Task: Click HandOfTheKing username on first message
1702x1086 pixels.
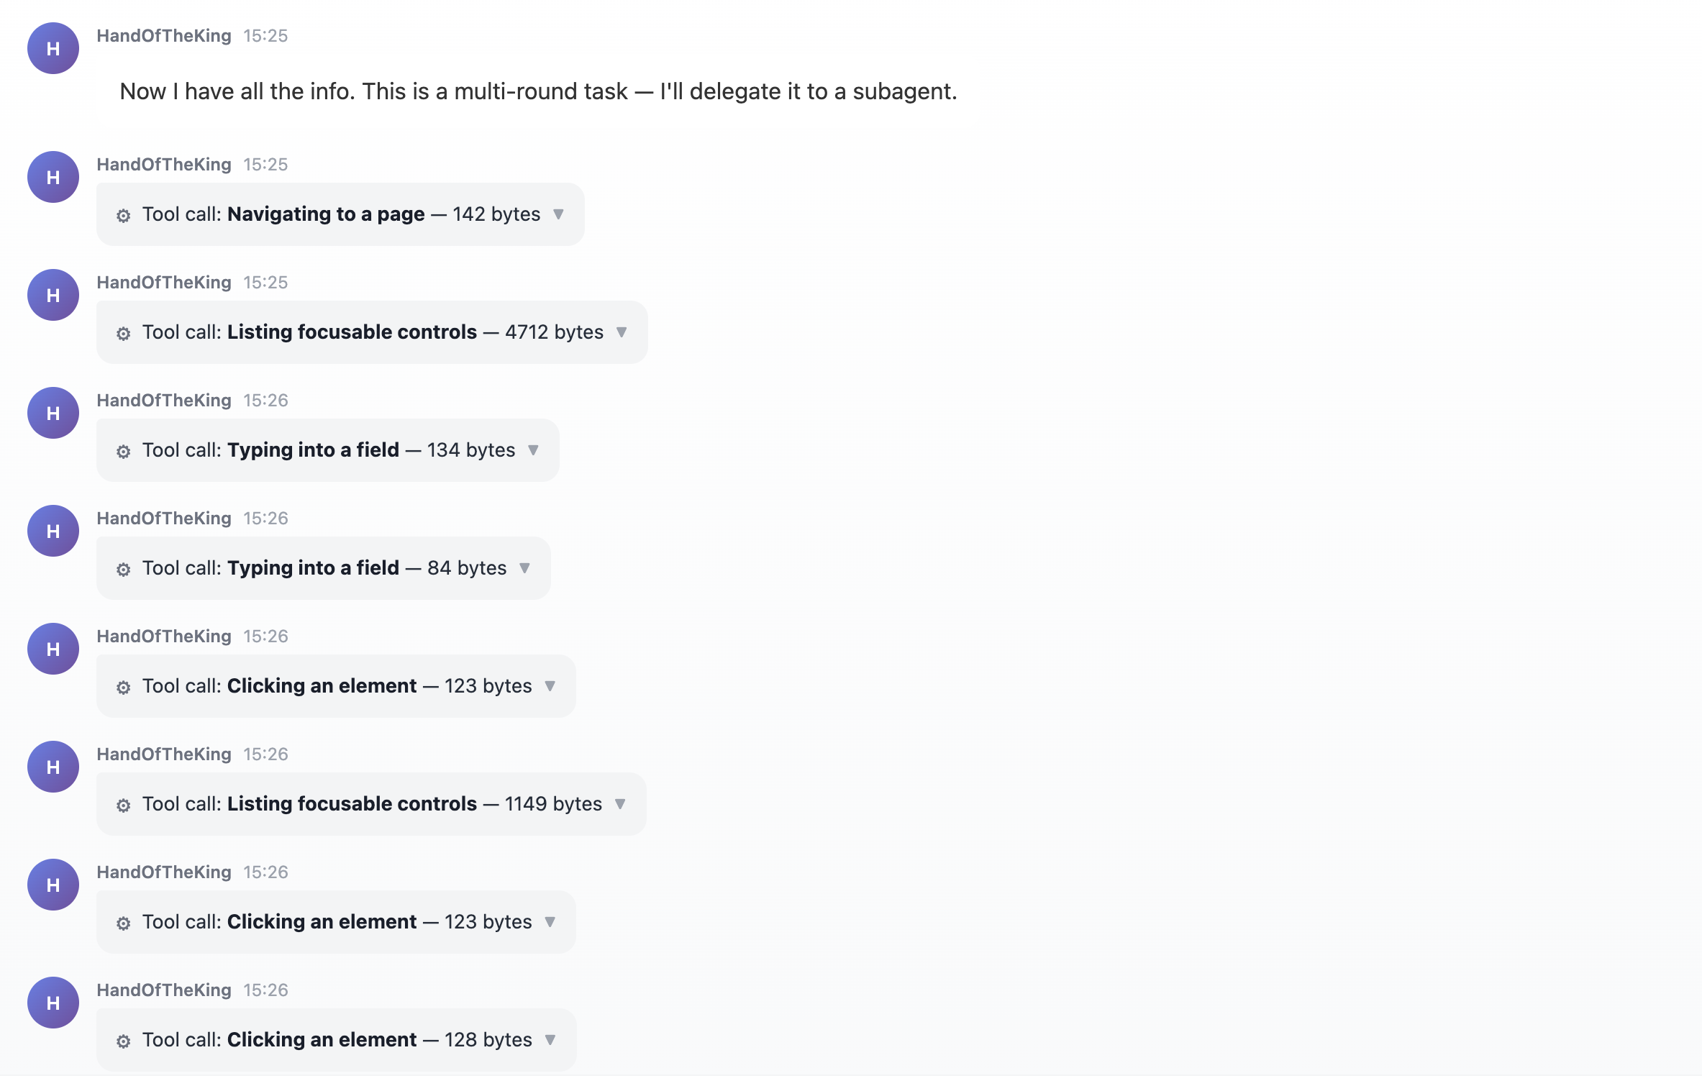Action: coord(164,36)
